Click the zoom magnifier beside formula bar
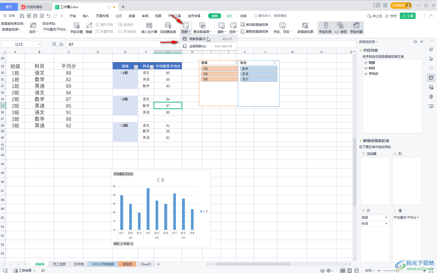The height and width of the screenshot is (273, 437). [x=55, y=44]
